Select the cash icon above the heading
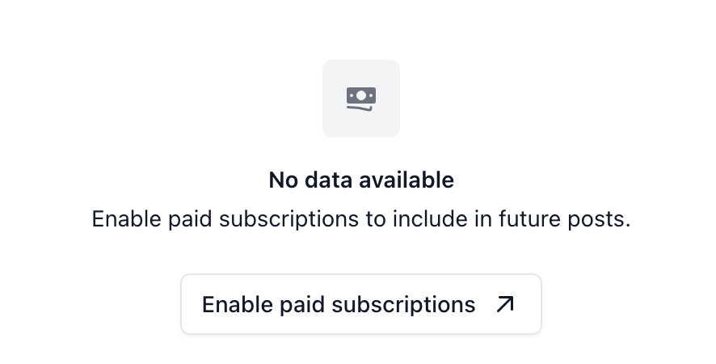 point(361,99)
